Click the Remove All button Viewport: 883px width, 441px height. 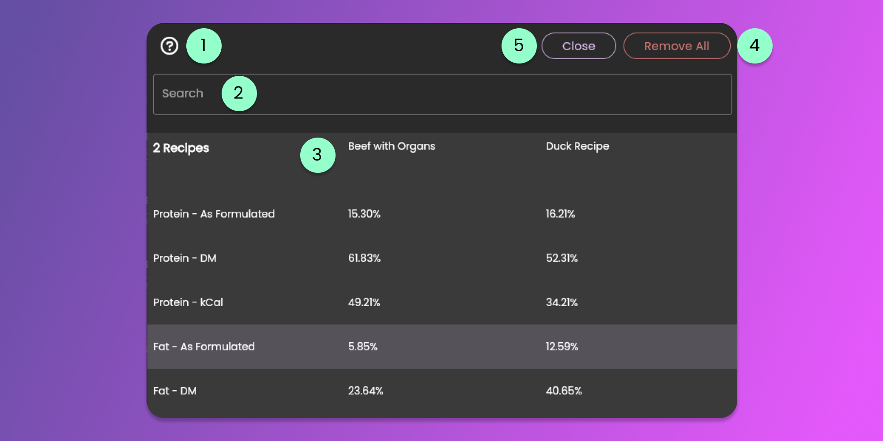[x=676, y=46]
